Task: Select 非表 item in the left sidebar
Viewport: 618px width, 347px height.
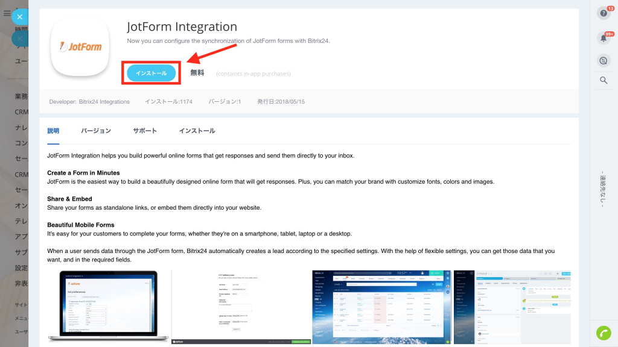Action: [21, 283]
